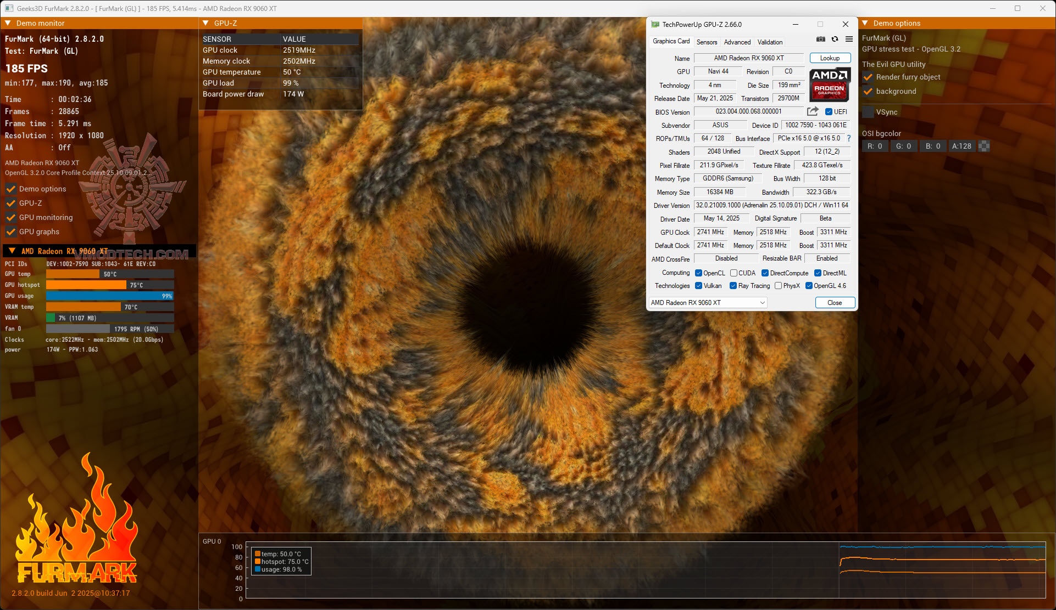Click the Lookup button
The height and width of the screenshot is (610, 1056).
(x=830, y=58)
